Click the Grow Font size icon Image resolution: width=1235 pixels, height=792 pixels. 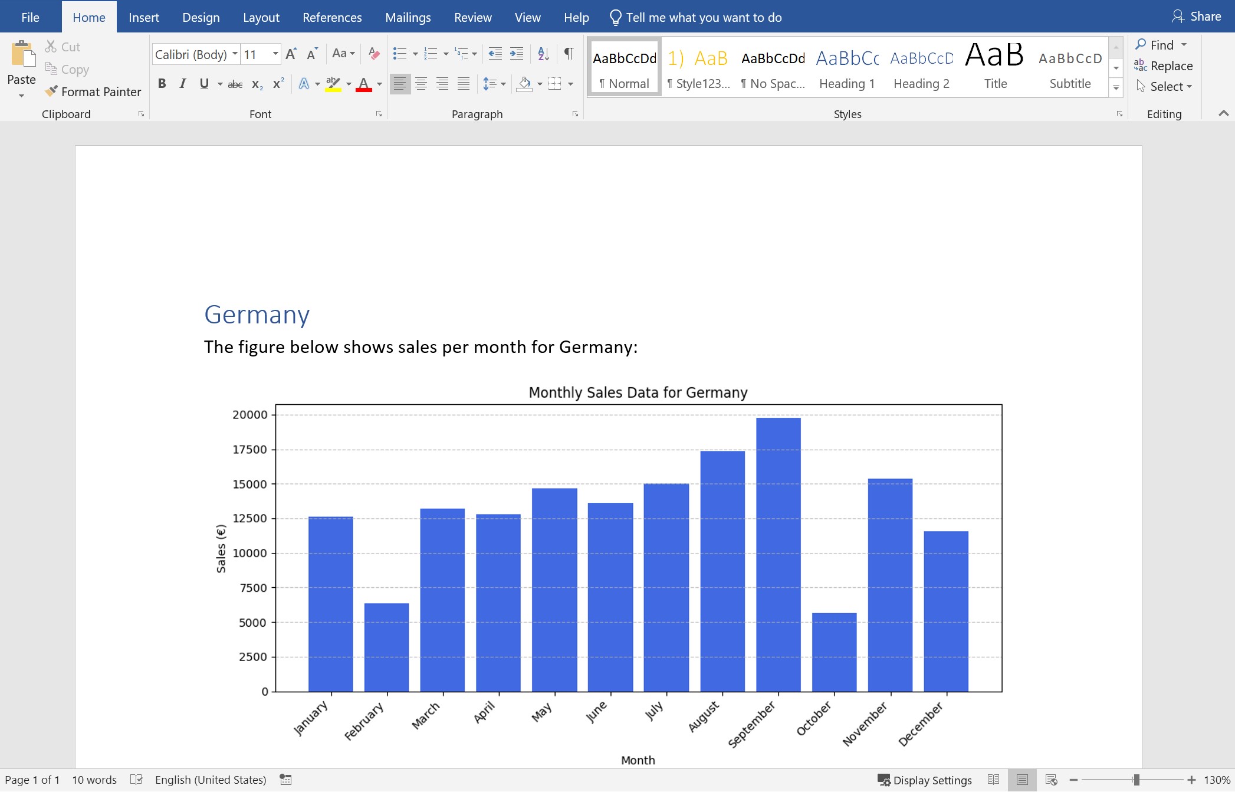(x=291, y=54)
